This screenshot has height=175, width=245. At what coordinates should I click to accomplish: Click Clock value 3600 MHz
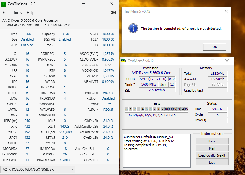click(148, 84)
